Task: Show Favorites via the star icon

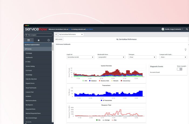Action: (x=39, y=40)
